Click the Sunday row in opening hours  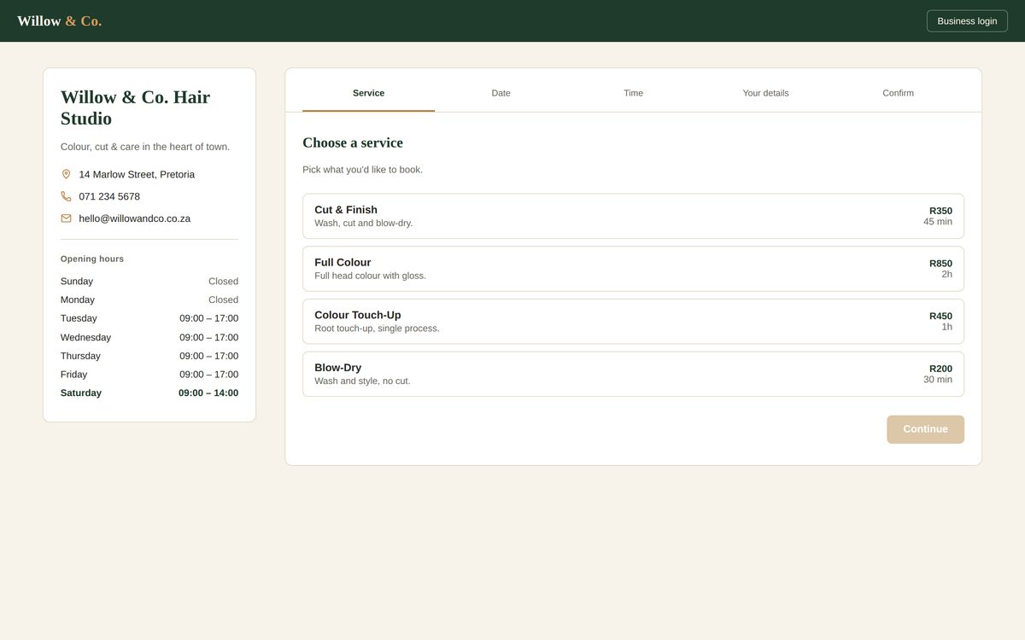[149, 282]
